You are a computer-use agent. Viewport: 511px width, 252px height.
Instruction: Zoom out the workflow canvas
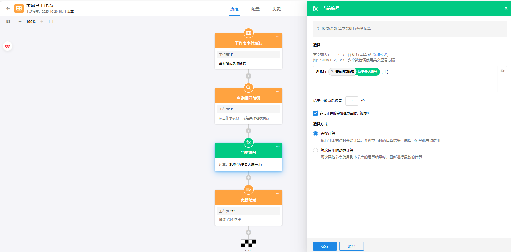click(20, 22)
